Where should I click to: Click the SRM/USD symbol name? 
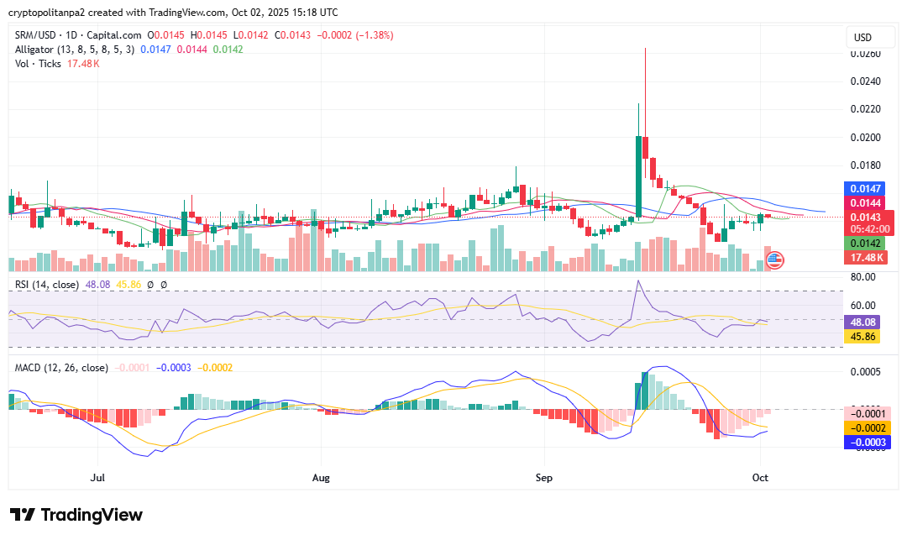(x=36, y=35)
